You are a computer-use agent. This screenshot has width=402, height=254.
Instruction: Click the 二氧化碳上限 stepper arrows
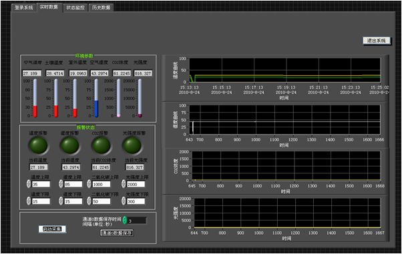coord(89,184)
